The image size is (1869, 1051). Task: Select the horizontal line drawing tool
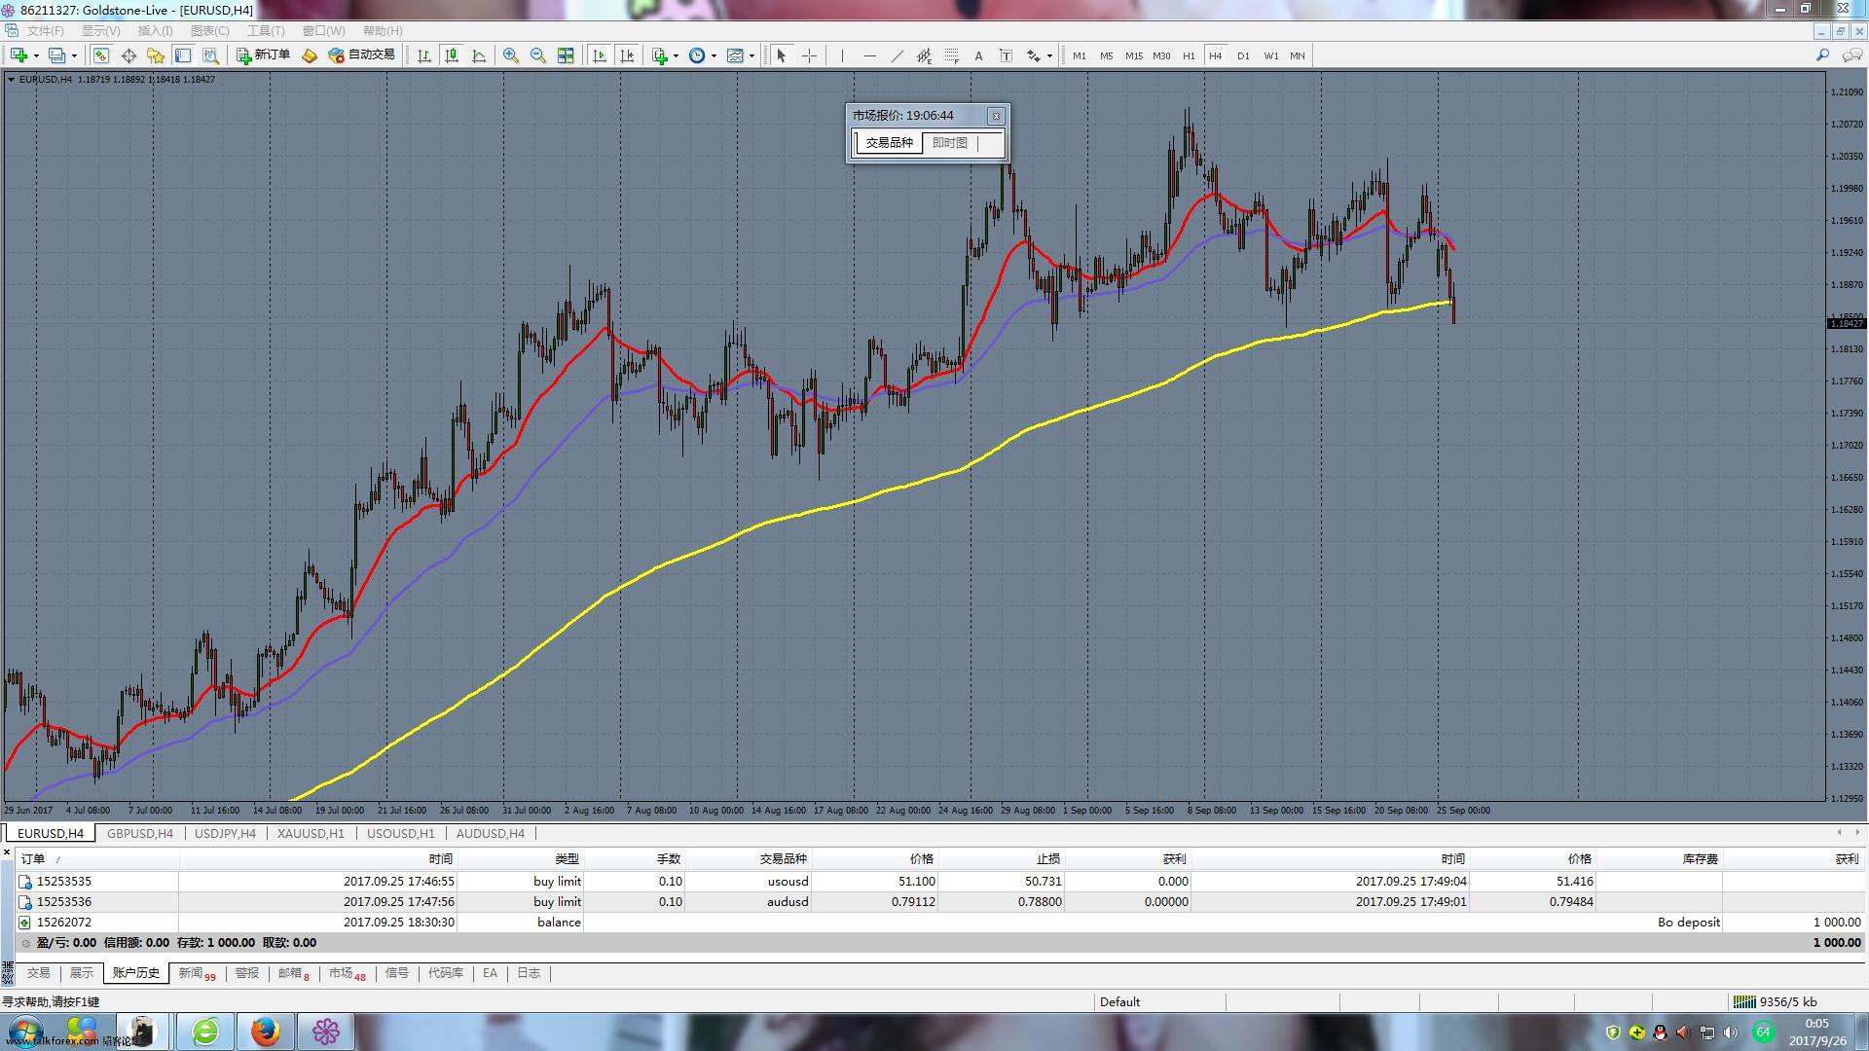(869, 55)
